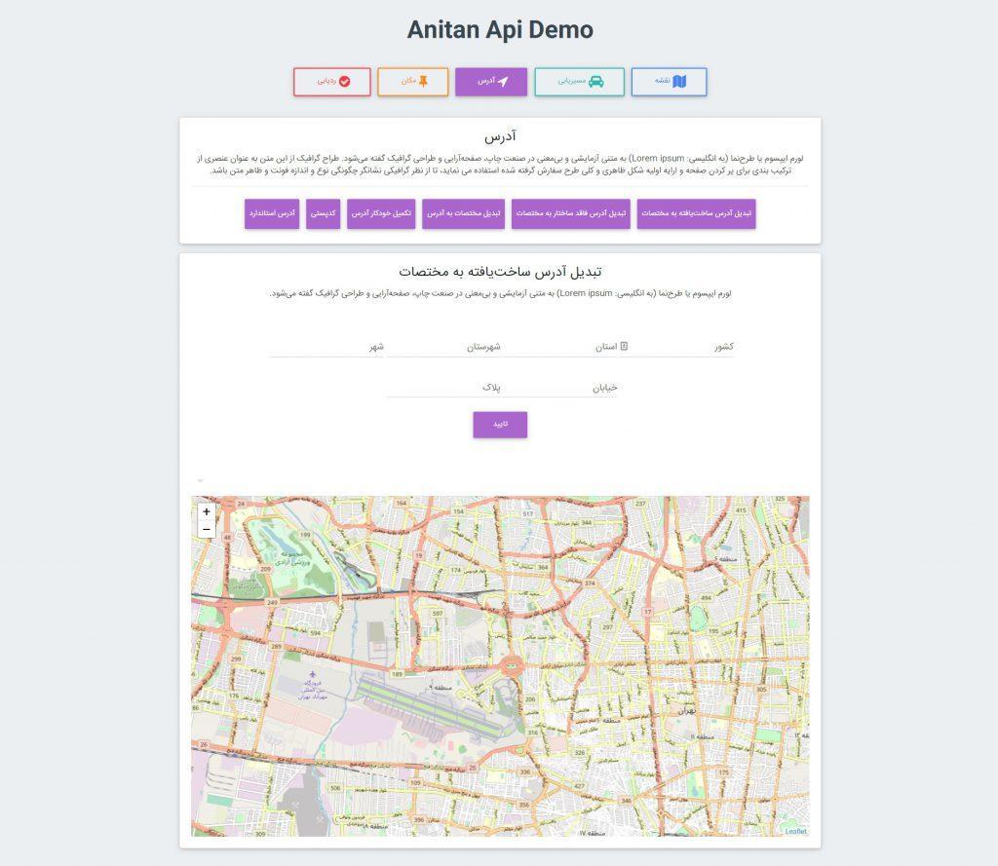Click the building icon beside the استان field
Image resolution: width=998 pixels, height=866 pixels.
[x=624, y=346]
